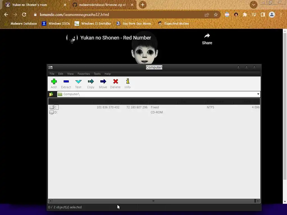Open the View menu
The width and height of the screenshot is (287, 215).
70,74
